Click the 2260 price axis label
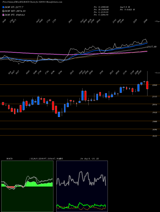The height and width of the screenshot is (212, 160). (155, 85)
